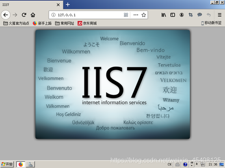
Task: Go back to the previous page
Action: point(6,15)
